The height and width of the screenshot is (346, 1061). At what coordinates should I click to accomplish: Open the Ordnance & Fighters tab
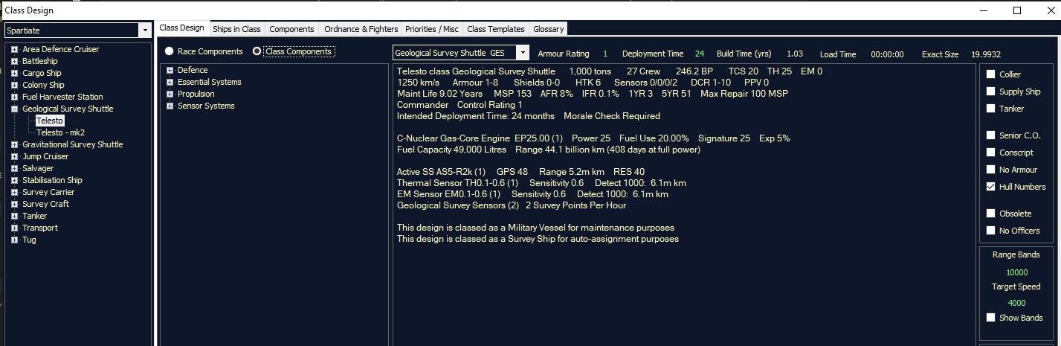click(361, 29)
